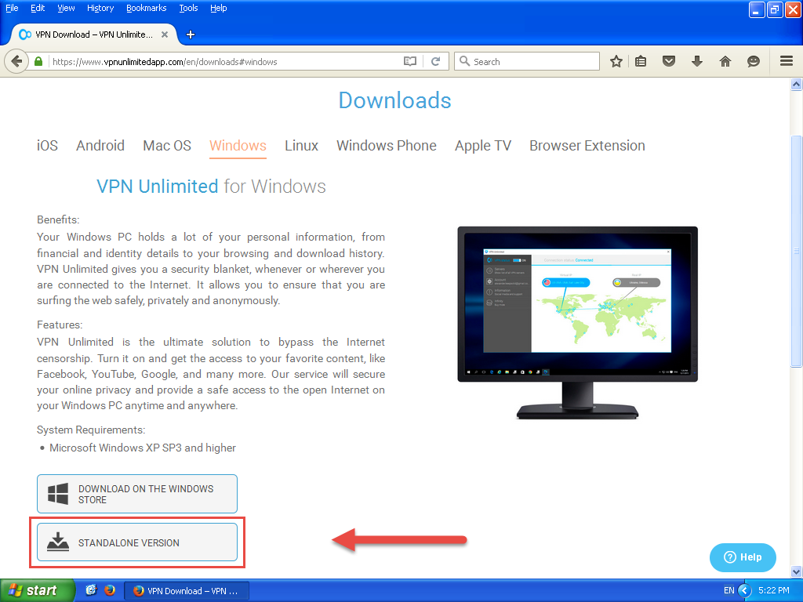Viewport: 803px width, 602px height.
Task: Open the Windows Start button
Action: pyautogui.click(x=37, y=590)
